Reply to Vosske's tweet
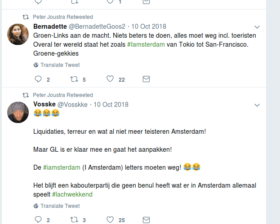280x224 pixels. tap(38, 220)
